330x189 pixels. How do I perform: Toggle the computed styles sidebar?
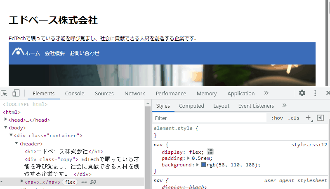pos(321,118)
